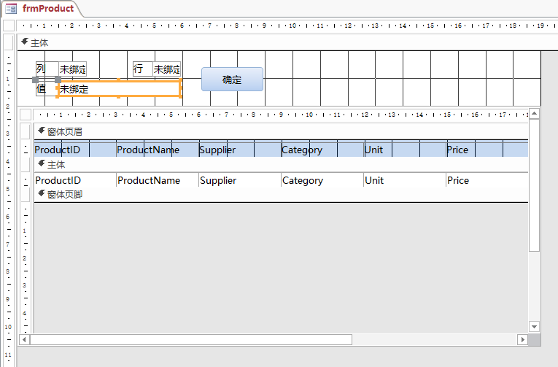Screen dimensions: 558x367
Task: Click the subform scroll right arrow
Action: click(522, 339)
